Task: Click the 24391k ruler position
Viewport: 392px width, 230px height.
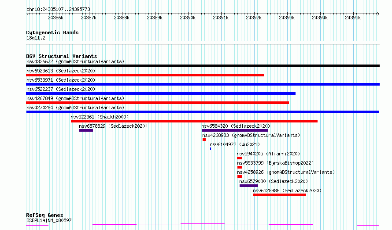Action: coord(221,18)
